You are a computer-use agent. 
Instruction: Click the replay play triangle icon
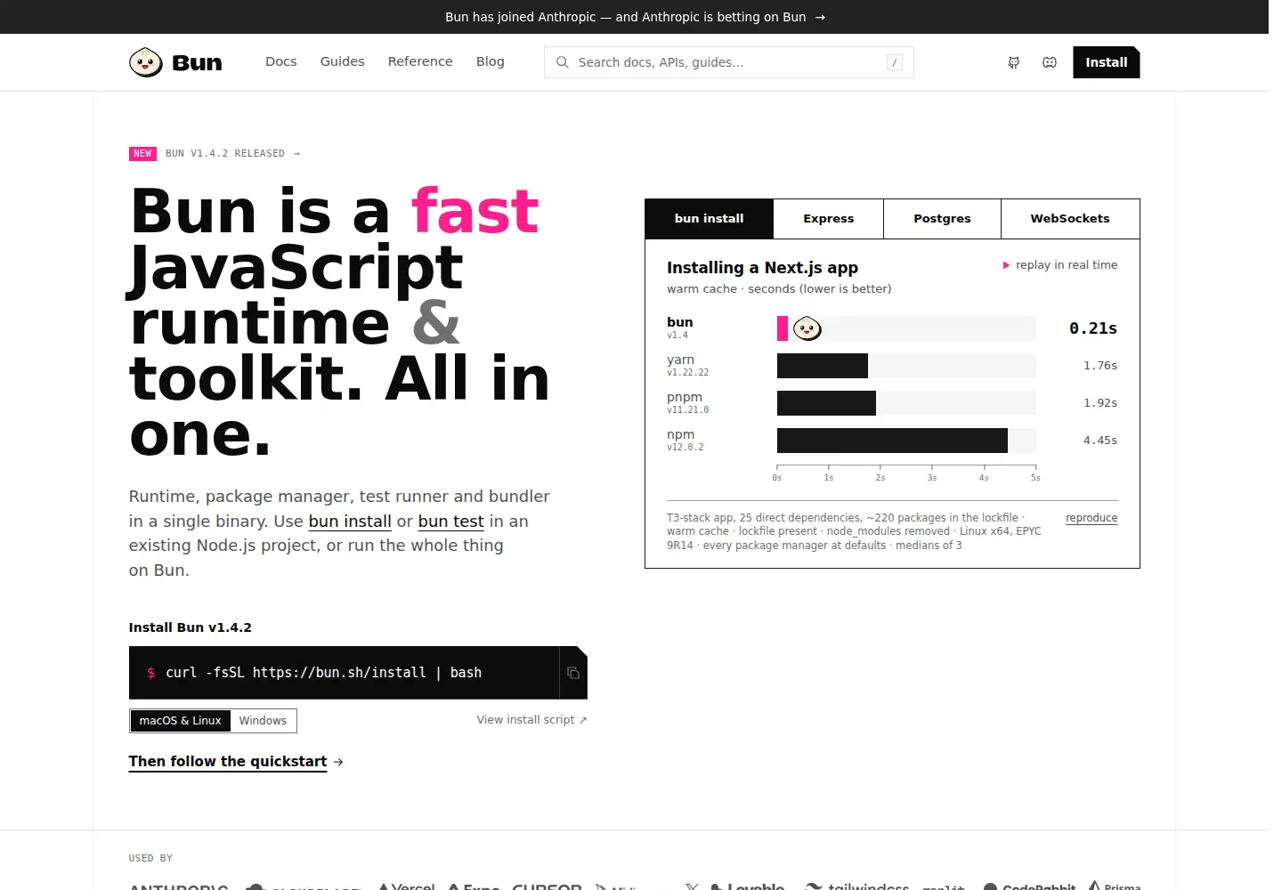pyautogui.click(x=1006, y=265)
